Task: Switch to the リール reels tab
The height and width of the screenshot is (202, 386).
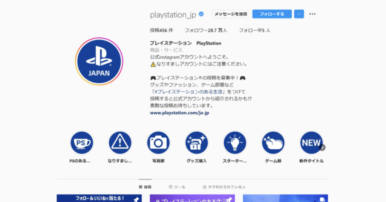Action: [177, 187]
